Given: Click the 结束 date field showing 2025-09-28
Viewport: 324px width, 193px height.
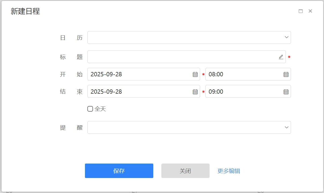Looking at the screenshot, I should pyautogui.click(x=139, y=92).
